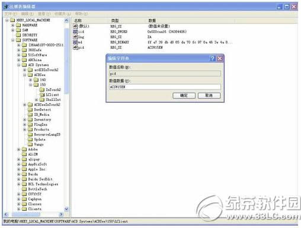Expand the Classes key node
Screen dimensions: 301x228
coord(19,204)
